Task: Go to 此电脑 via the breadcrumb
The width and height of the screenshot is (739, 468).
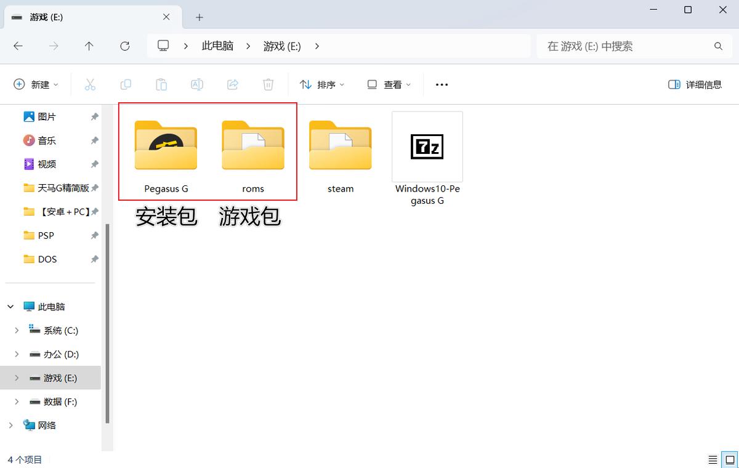Action: (x=217, y=46)
